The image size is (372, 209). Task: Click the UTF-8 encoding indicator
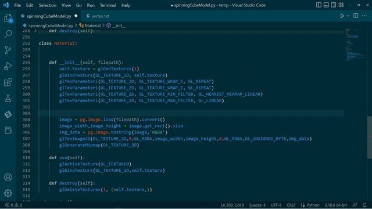tap(276, 205)
